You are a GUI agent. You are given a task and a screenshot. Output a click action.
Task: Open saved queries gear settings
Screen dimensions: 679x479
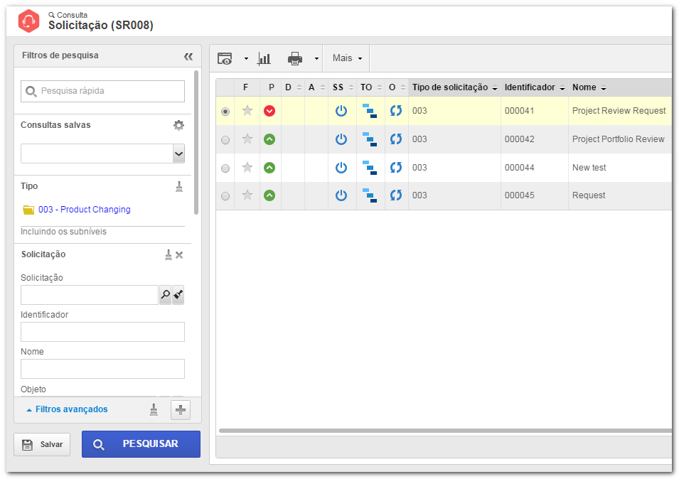coord(179,125)
